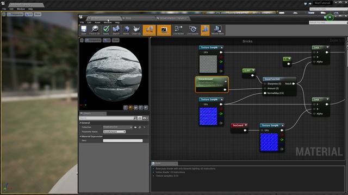Click the Sharpness (S) input pin
This screenshot has width=348, height=195.
[265, 84]
